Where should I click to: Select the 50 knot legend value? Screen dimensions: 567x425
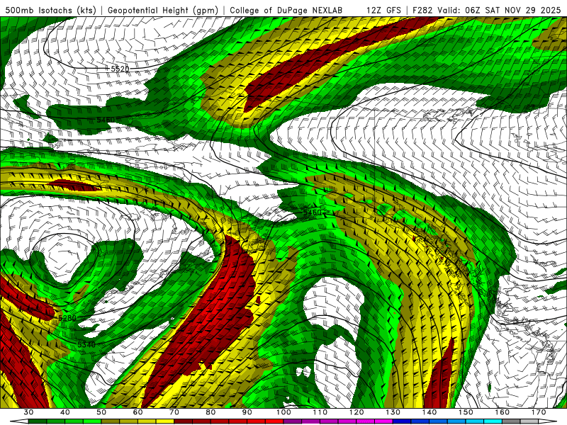click(101, 412)
